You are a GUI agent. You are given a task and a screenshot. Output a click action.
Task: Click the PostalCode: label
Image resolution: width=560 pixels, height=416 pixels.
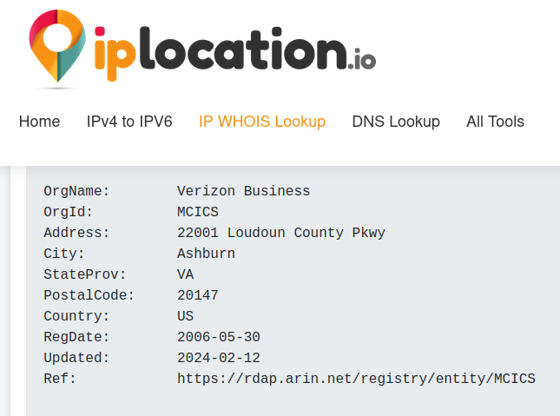pos(89,295)
